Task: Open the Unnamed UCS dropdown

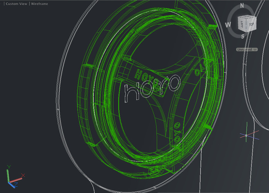Action: (x=247, y=50)
